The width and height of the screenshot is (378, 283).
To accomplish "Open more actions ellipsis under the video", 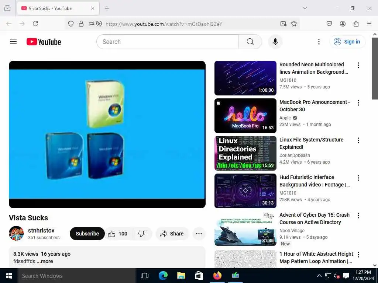I will tap(199, 234).
